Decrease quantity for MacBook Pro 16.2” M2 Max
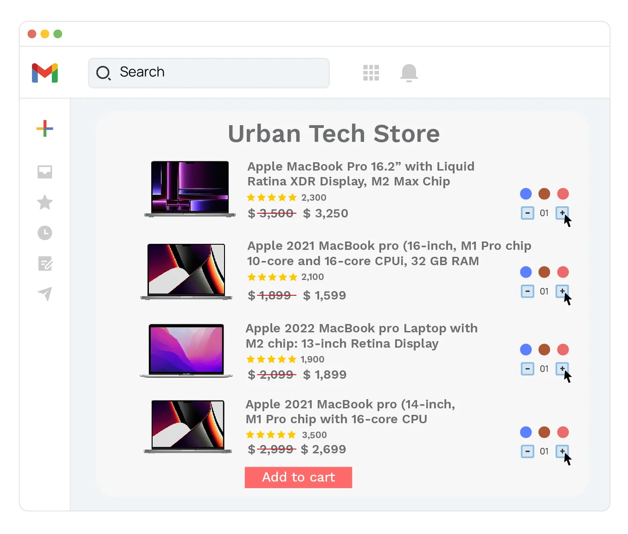The height and width of the screenshot is (534, 628). 527,213
